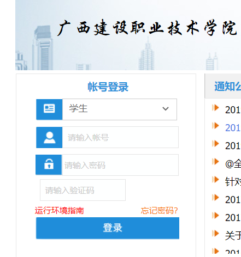
Task: Click the orange arrow beside the 关于 notice
Action: pos(215,234)
